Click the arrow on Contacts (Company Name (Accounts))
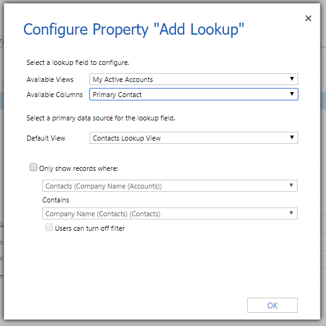326x326 pixels. click(291, 185)
